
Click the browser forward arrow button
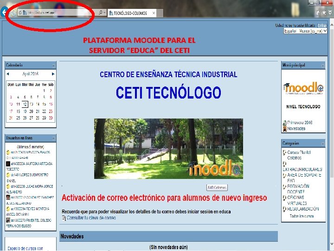[13, 13]
